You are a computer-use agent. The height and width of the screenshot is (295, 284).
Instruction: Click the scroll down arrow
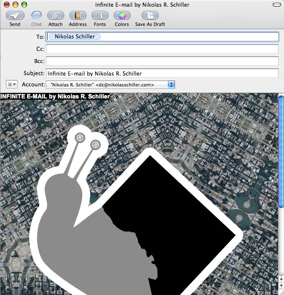pos(281,286)
